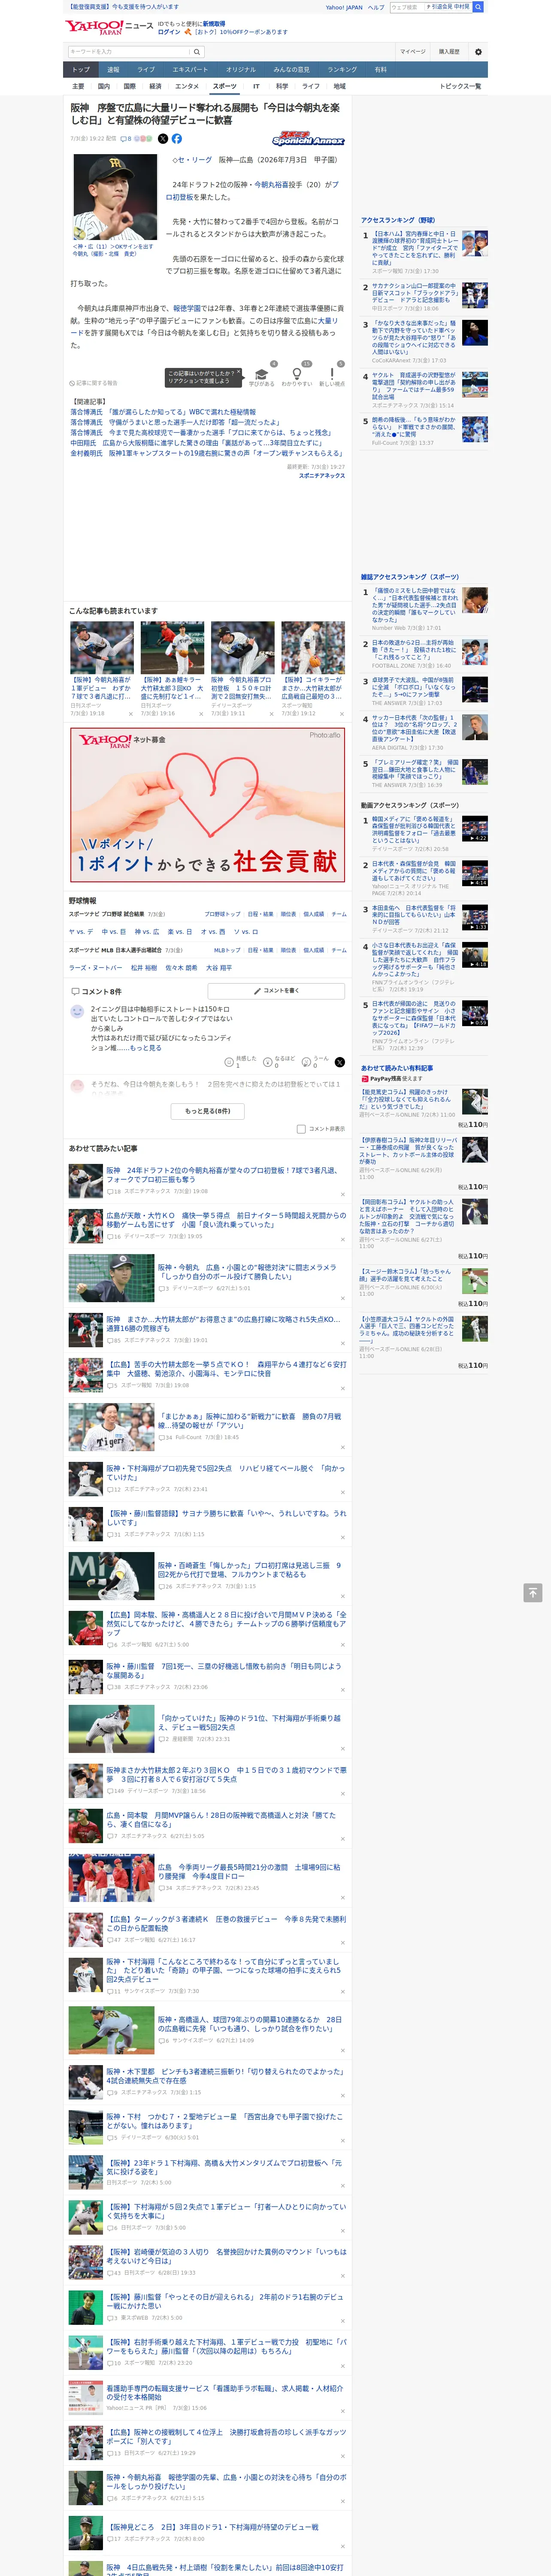Click the keyword search magnifier icon
551x2576 pixels.
point(197,52)
